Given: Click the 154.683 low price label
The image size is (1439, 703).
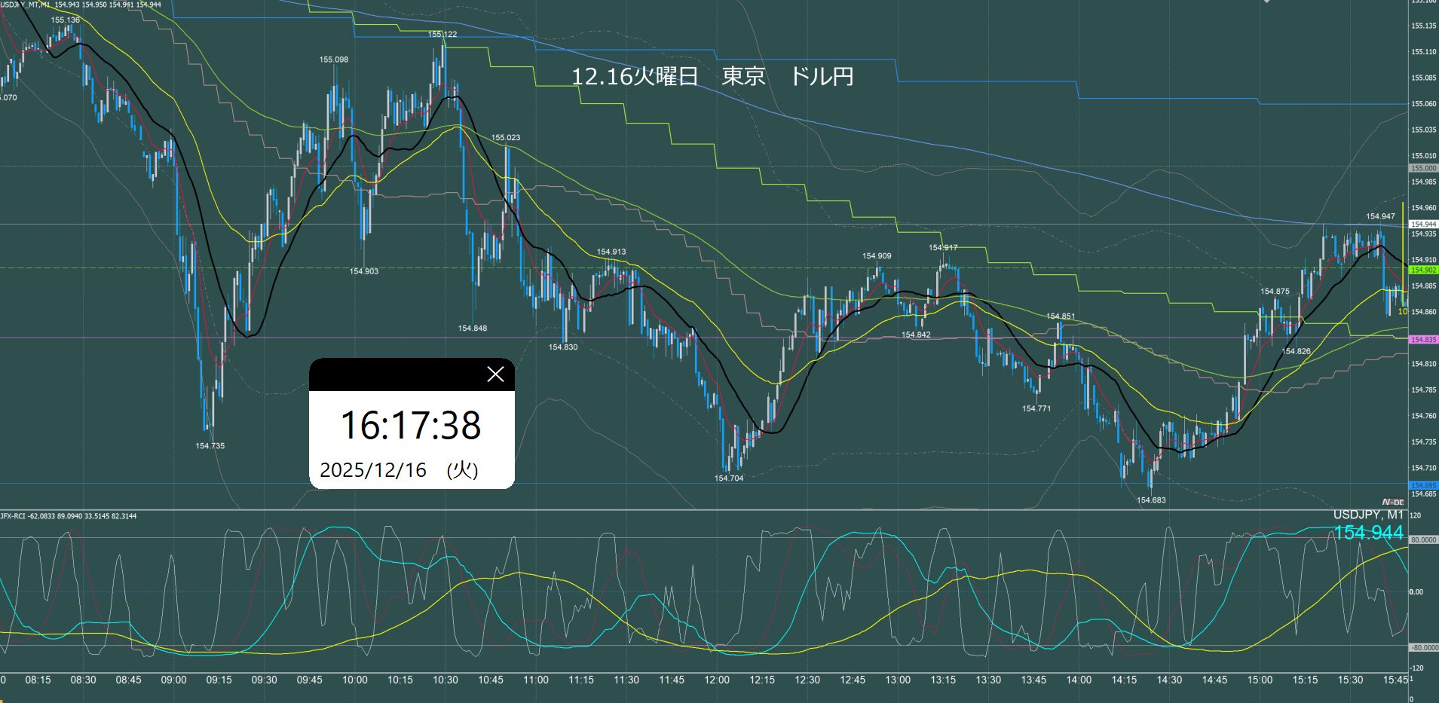Looking at the screenshot, I should click(1151, 500).
